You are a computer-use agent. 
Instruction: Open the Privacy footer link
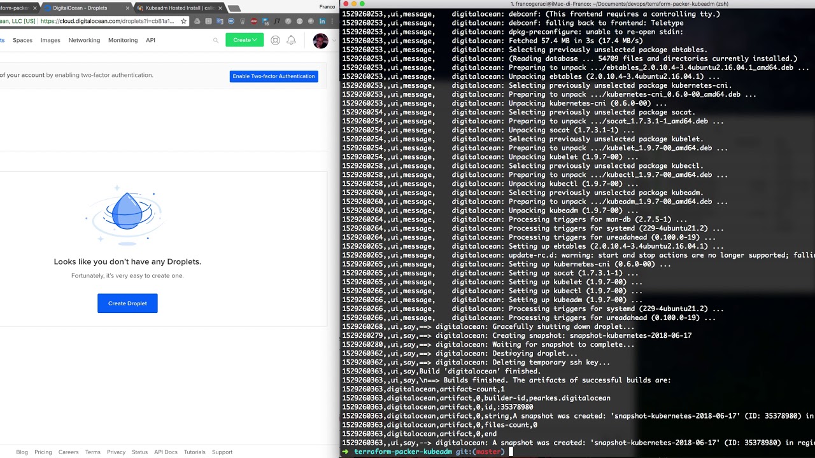point(116,452)
